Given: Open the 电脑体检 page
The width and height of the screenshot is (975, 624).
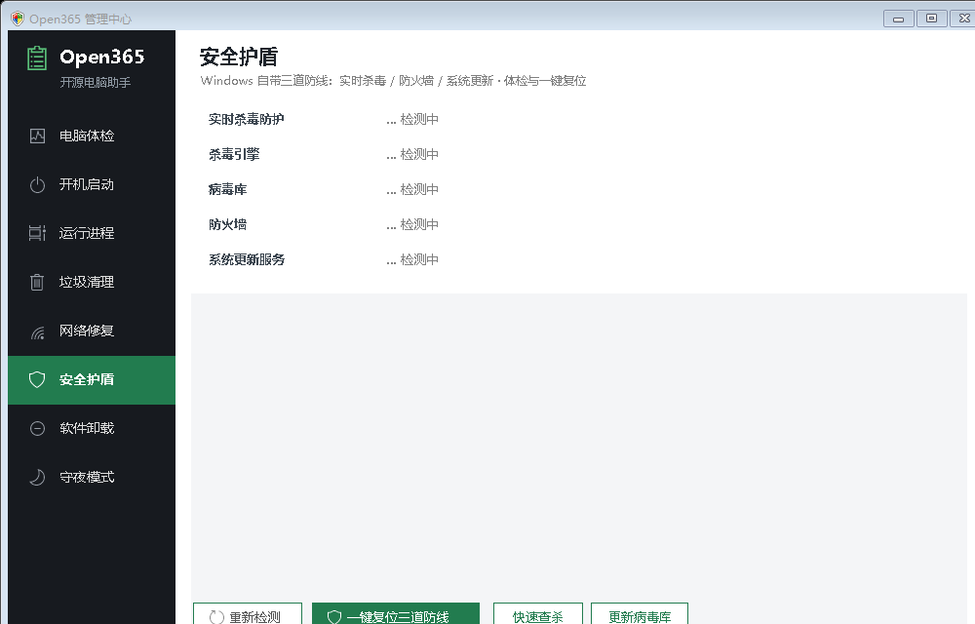Looking at the screenshot, I should (92, 136).
